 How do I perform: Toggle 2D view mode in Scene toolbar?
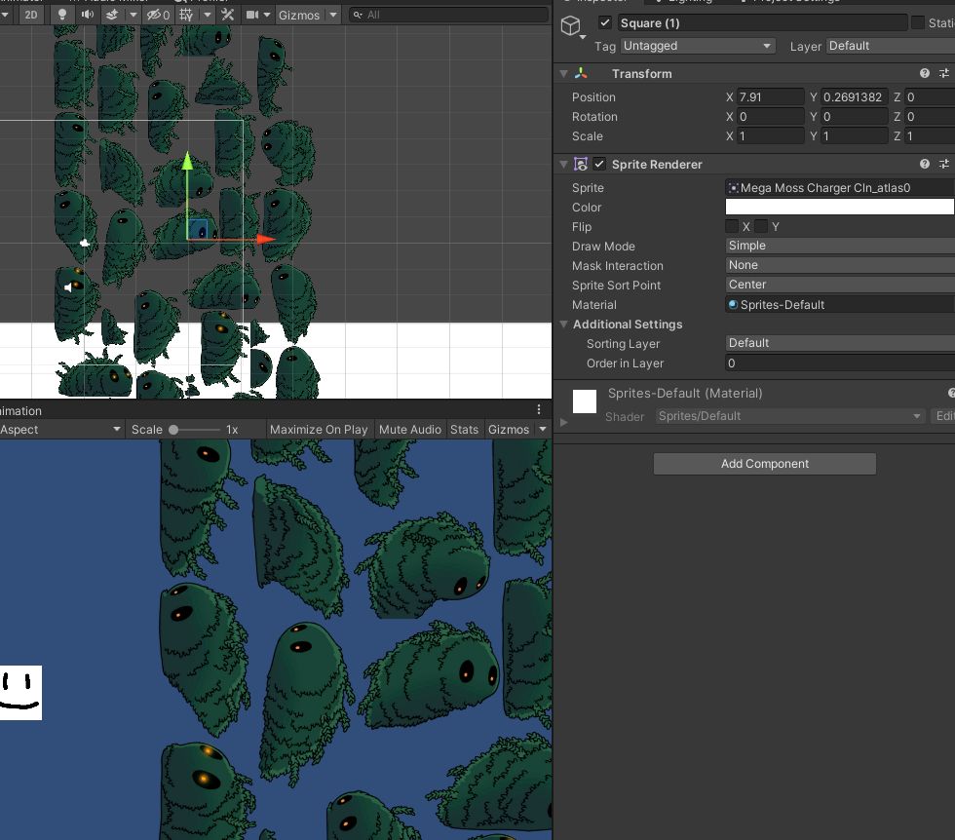point(31,15)
